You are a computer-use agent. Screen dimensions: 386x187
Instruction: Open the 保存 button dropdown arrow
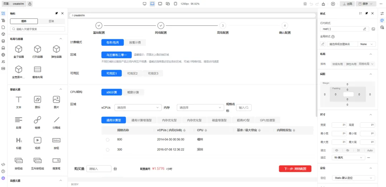click(372, 4)
